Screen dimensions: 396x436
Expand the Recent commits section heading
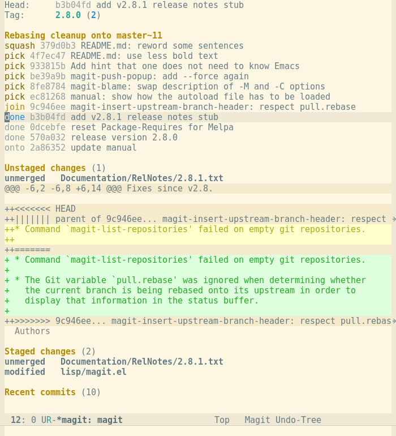coord(53,392)
